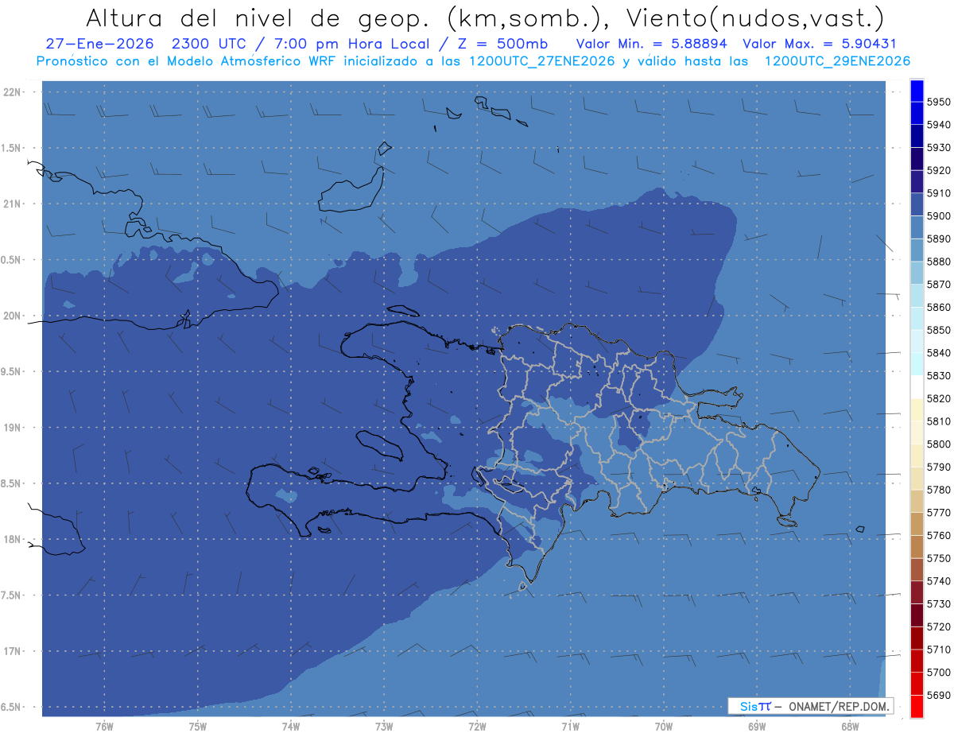Click the '5860' legend value

939,308
